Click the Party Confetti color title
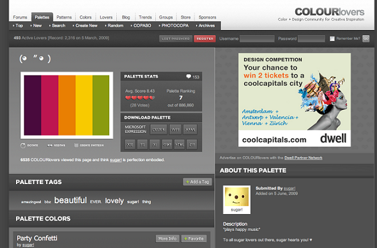This screenshot has width=377, height=248. [37, 238]
